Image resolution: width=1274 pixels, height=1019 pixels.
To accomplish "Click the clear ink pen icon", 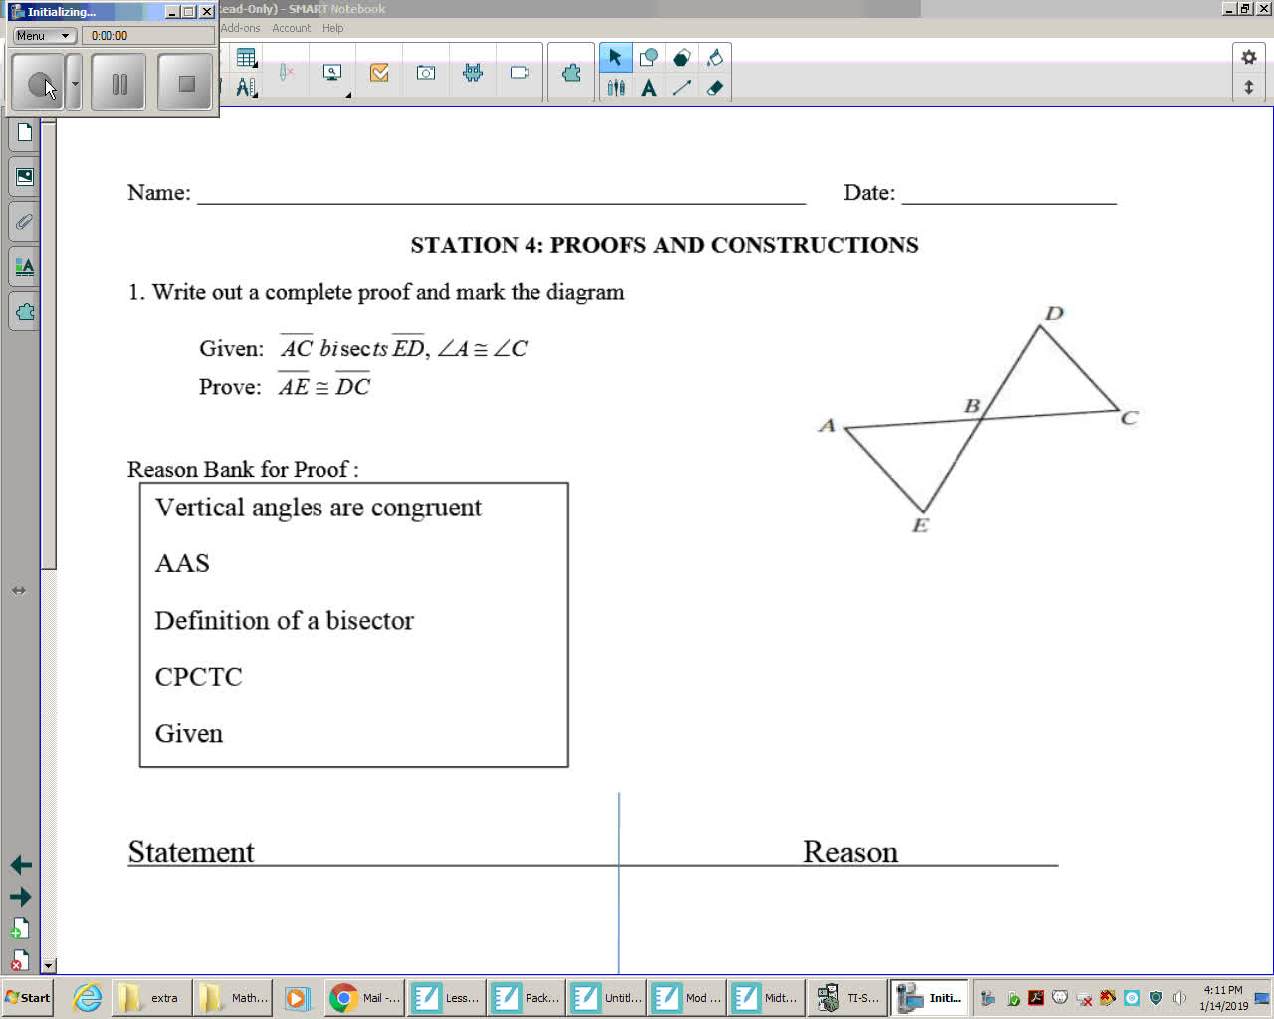I will (x=287, y=73).
